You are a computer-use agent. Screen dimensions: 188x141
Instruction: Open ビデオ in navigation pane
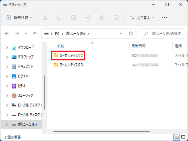coord(22,86)
